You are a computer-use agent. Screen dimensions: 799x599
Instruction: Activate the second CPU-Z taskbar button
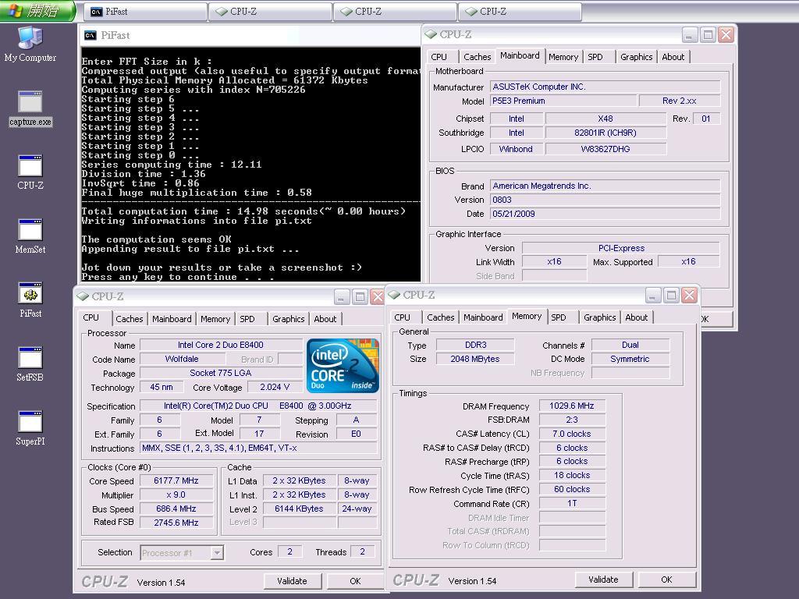click(x=395, y=11)
